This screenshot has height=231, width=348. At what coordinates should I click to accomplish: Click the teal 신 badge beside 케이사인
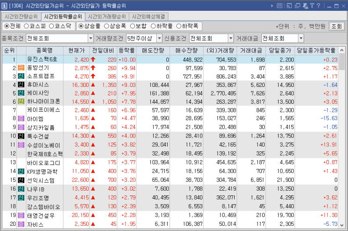[x=21, y=93]
